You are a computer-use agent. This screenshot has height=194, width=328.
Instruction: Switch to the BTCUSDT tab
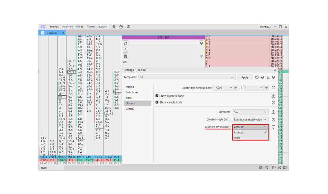click(52, 33)
